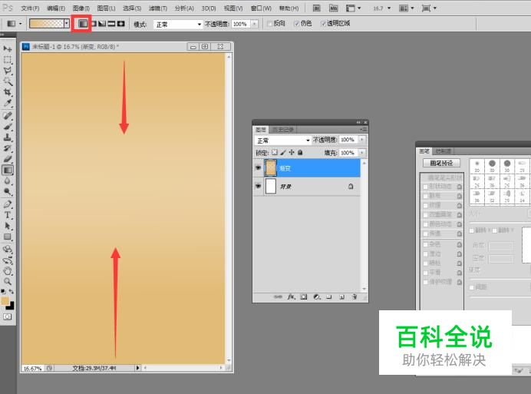Image resolution: width=531 pixels, height=394 pixels.
Task: Open the Layers panel blend mode dropdown
Action: click(282, 140)
